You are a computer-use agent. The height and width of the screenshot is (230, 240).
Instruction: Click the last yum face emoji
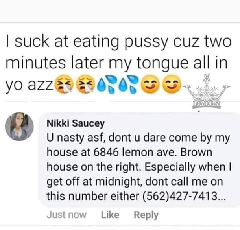[172, 84]
